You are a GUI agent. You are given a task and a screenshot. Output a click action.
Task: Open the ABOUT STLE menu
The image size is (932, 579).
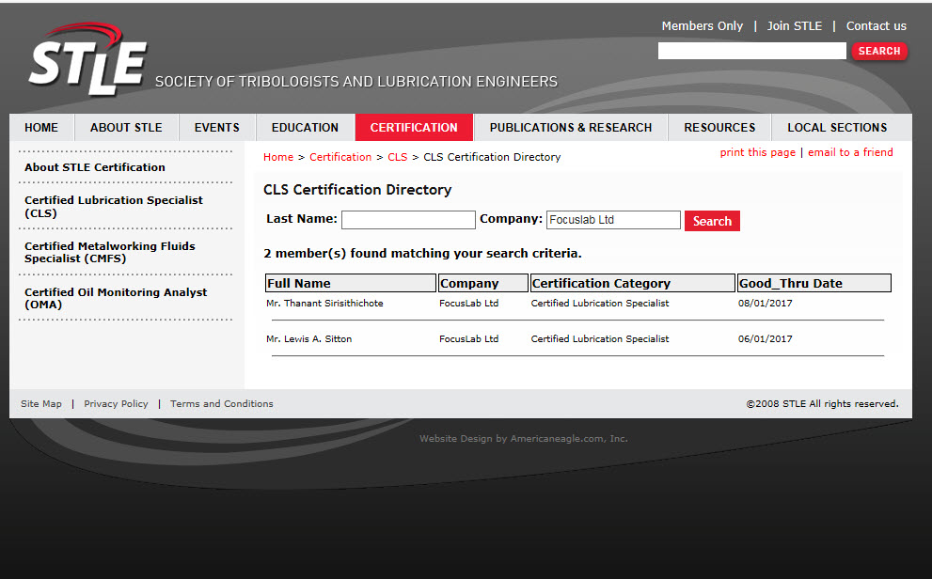tap(126, 128)
